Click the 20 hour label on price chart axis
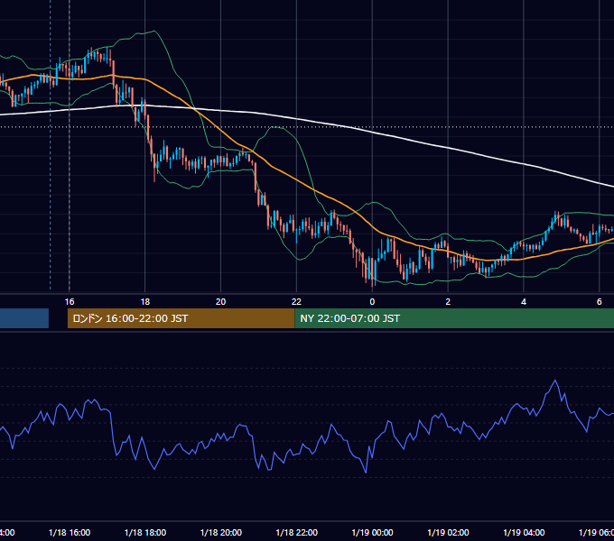Image resolution: width=614 pixels, height=541 pixels. point(220,302)
